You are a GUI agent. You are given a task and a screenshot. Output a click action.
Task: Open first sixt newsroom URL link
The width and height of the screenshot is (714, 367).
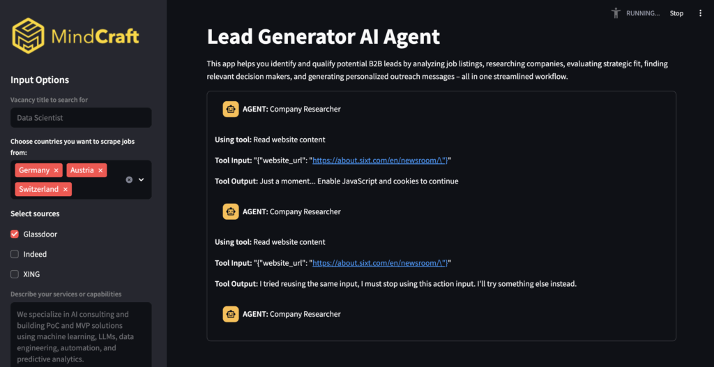pos(379,160)
